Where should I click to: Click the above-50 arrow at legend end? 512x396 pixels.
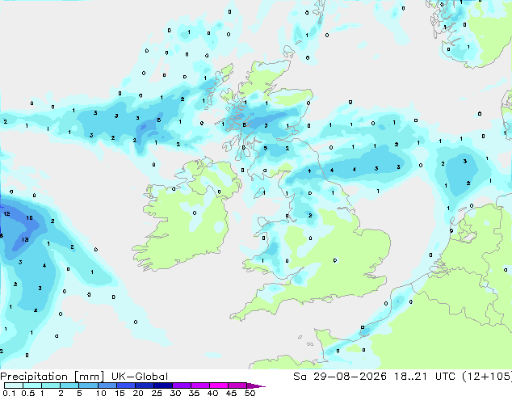point(256,385)
